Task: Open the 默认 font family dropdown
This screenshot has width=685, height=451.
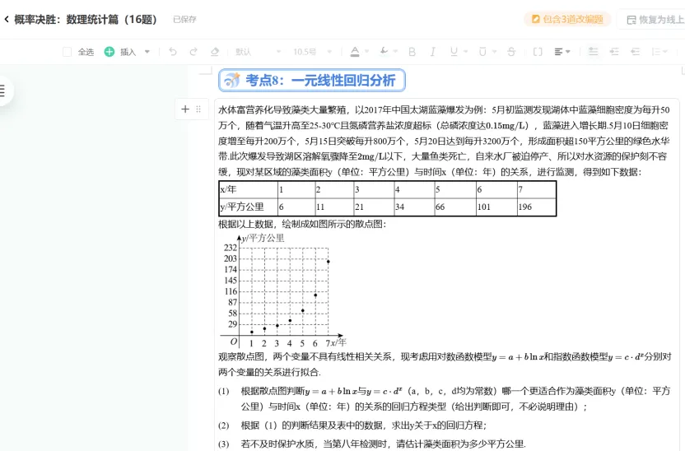Action: click(258, 52)
